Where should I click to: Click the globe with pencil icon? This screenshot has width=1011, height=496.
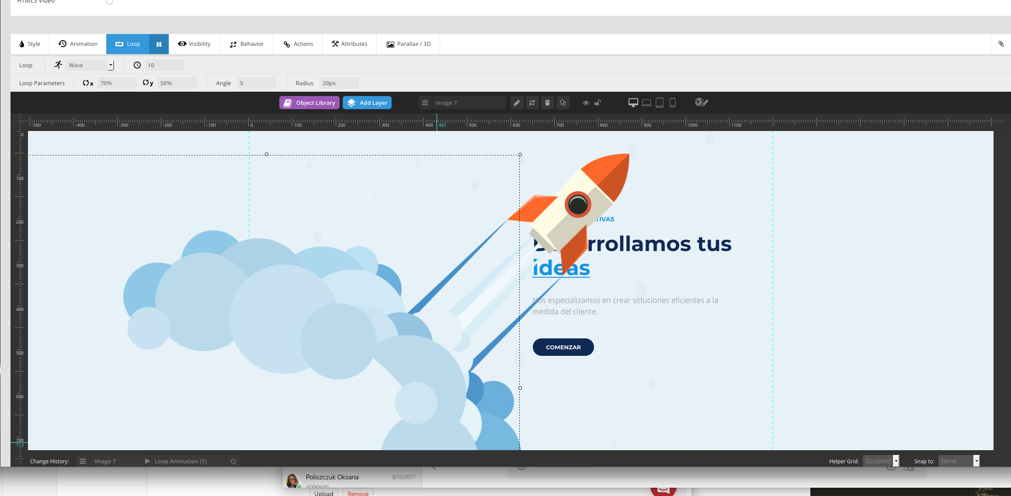coord(702,103)
